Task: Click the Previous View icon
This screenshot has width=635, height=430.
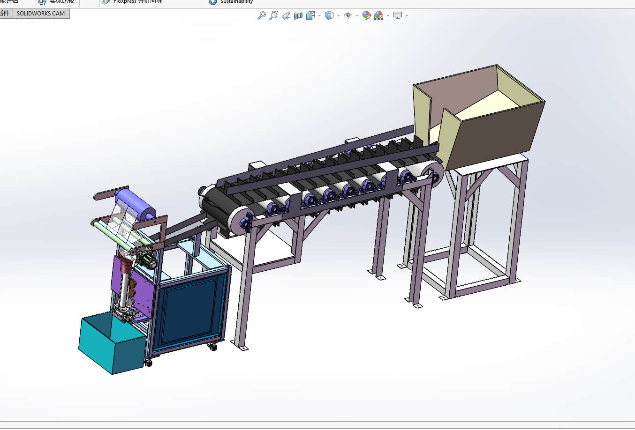Action: coord(286,15)
